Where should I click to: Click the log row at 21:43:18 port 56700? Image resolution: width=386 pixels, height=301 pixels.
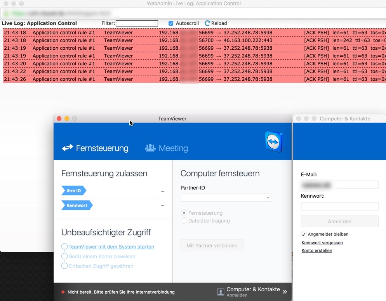point(195,40)
